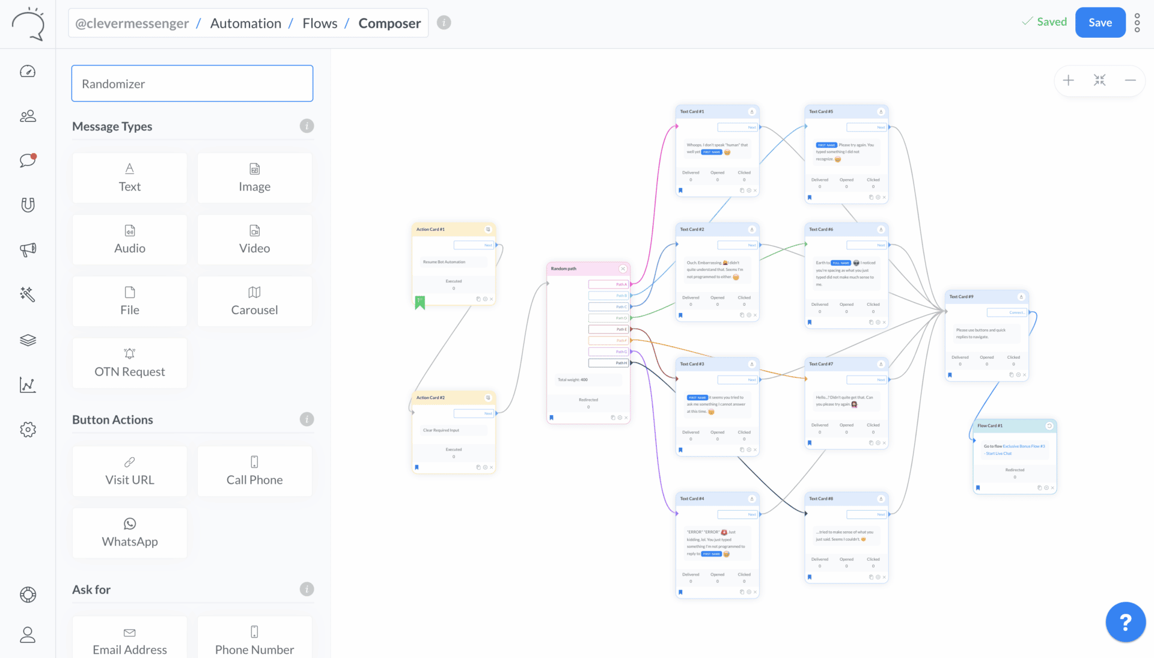The image size is (1154, 658).
Task: Open the user profile icon in sidebar
Action: click(28, 635)
